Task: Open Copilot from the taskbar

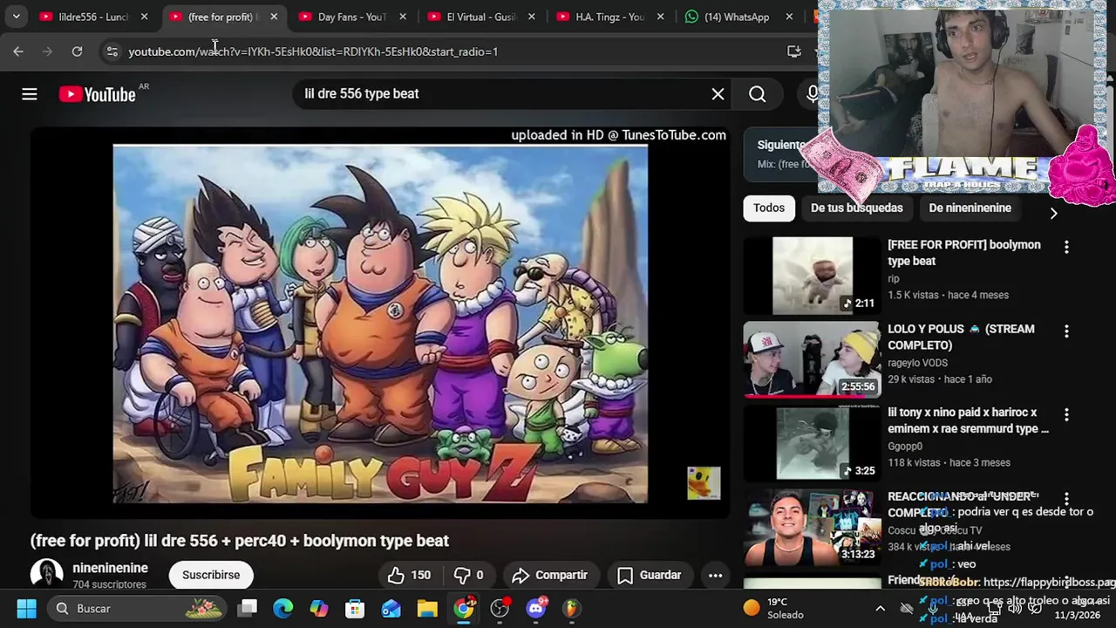Action: [x=319, y=608]
